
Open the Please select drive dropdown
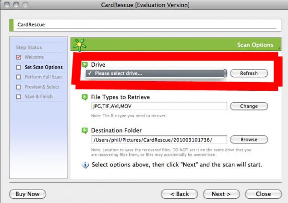(156, 73)
